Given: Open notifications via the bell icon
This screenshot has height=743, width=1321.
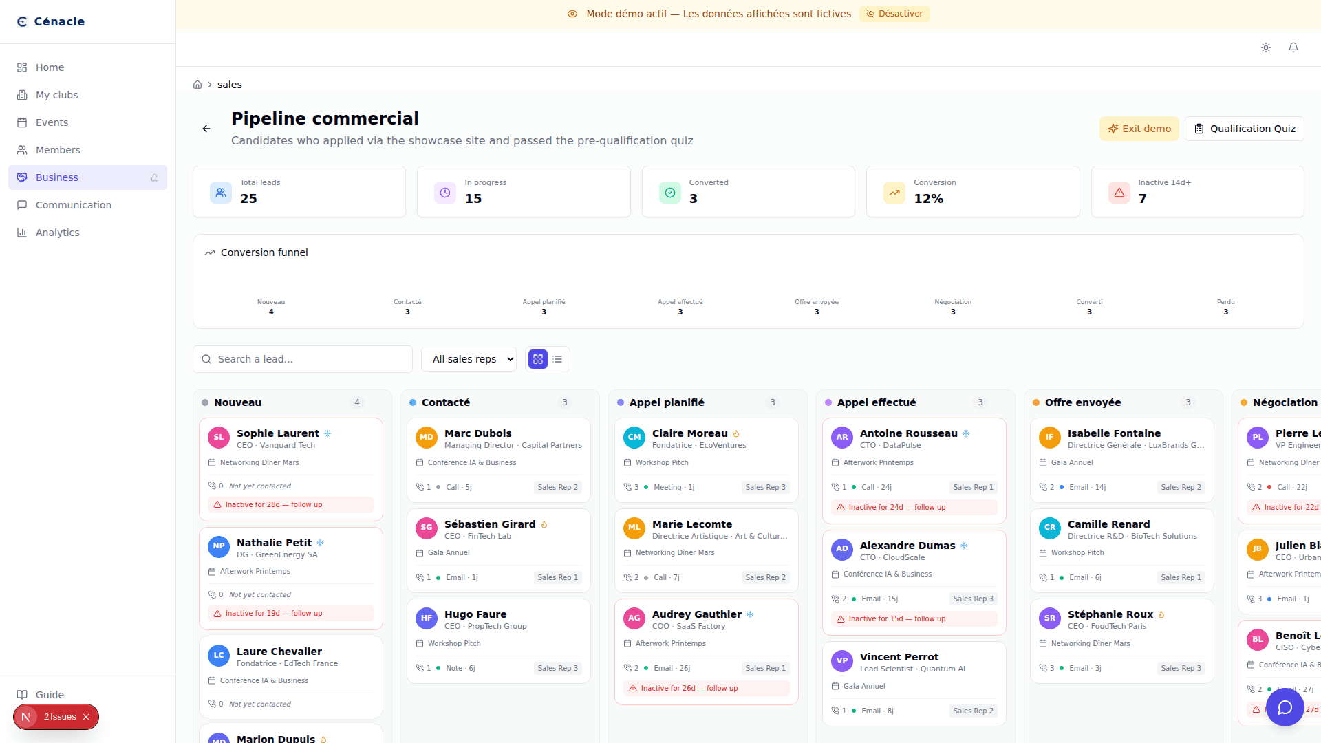Looking at the screenshot, I should (x=1293, y=47).
